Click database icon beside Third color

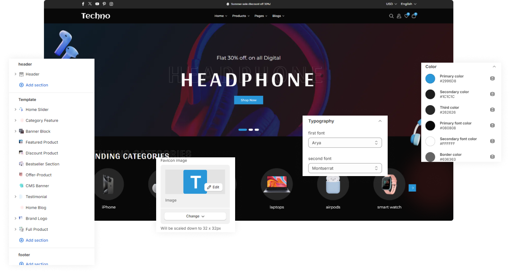[492, 110]
